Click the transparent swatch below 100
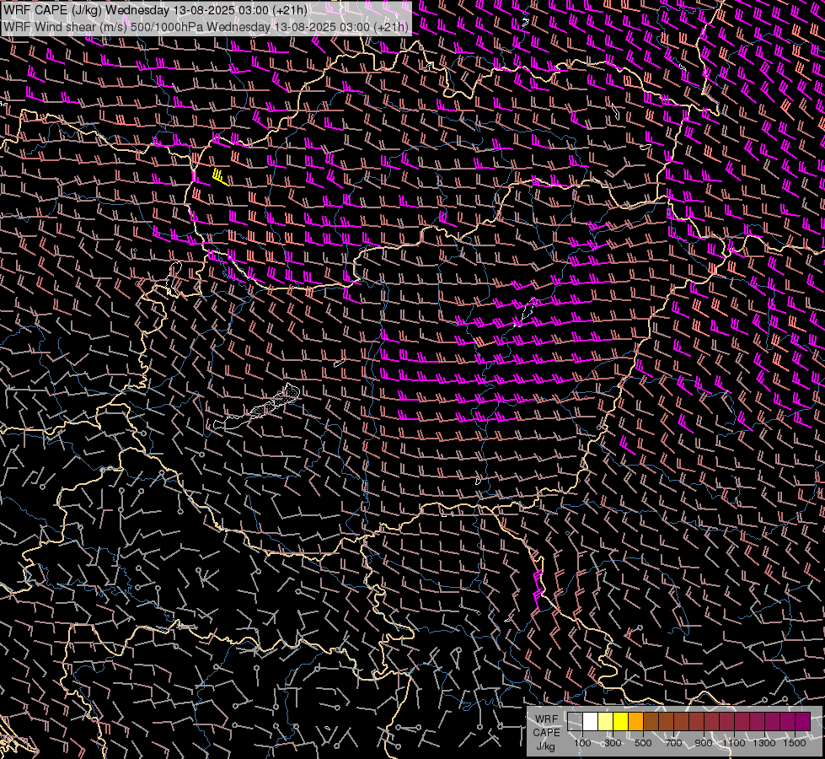This screenshot has height=759, width=825. (x=575, y=722)
